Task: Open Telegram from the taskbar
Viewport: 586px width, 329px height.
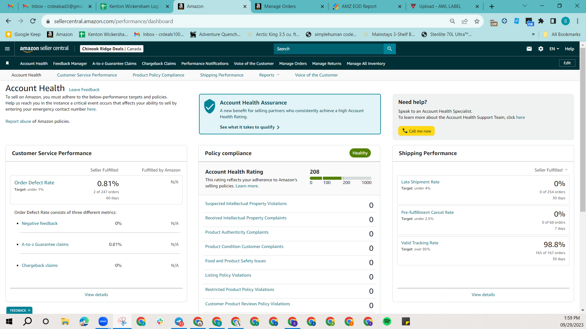Action: pyautogui.click(x=179, y=321)
